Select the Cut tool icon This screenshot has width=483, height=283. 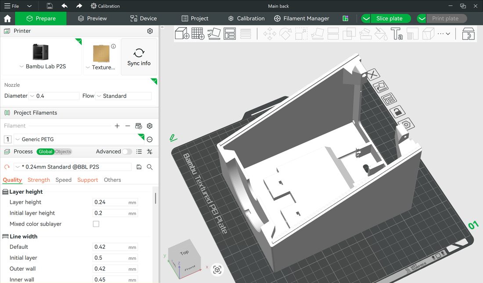(x=333, y=33)
